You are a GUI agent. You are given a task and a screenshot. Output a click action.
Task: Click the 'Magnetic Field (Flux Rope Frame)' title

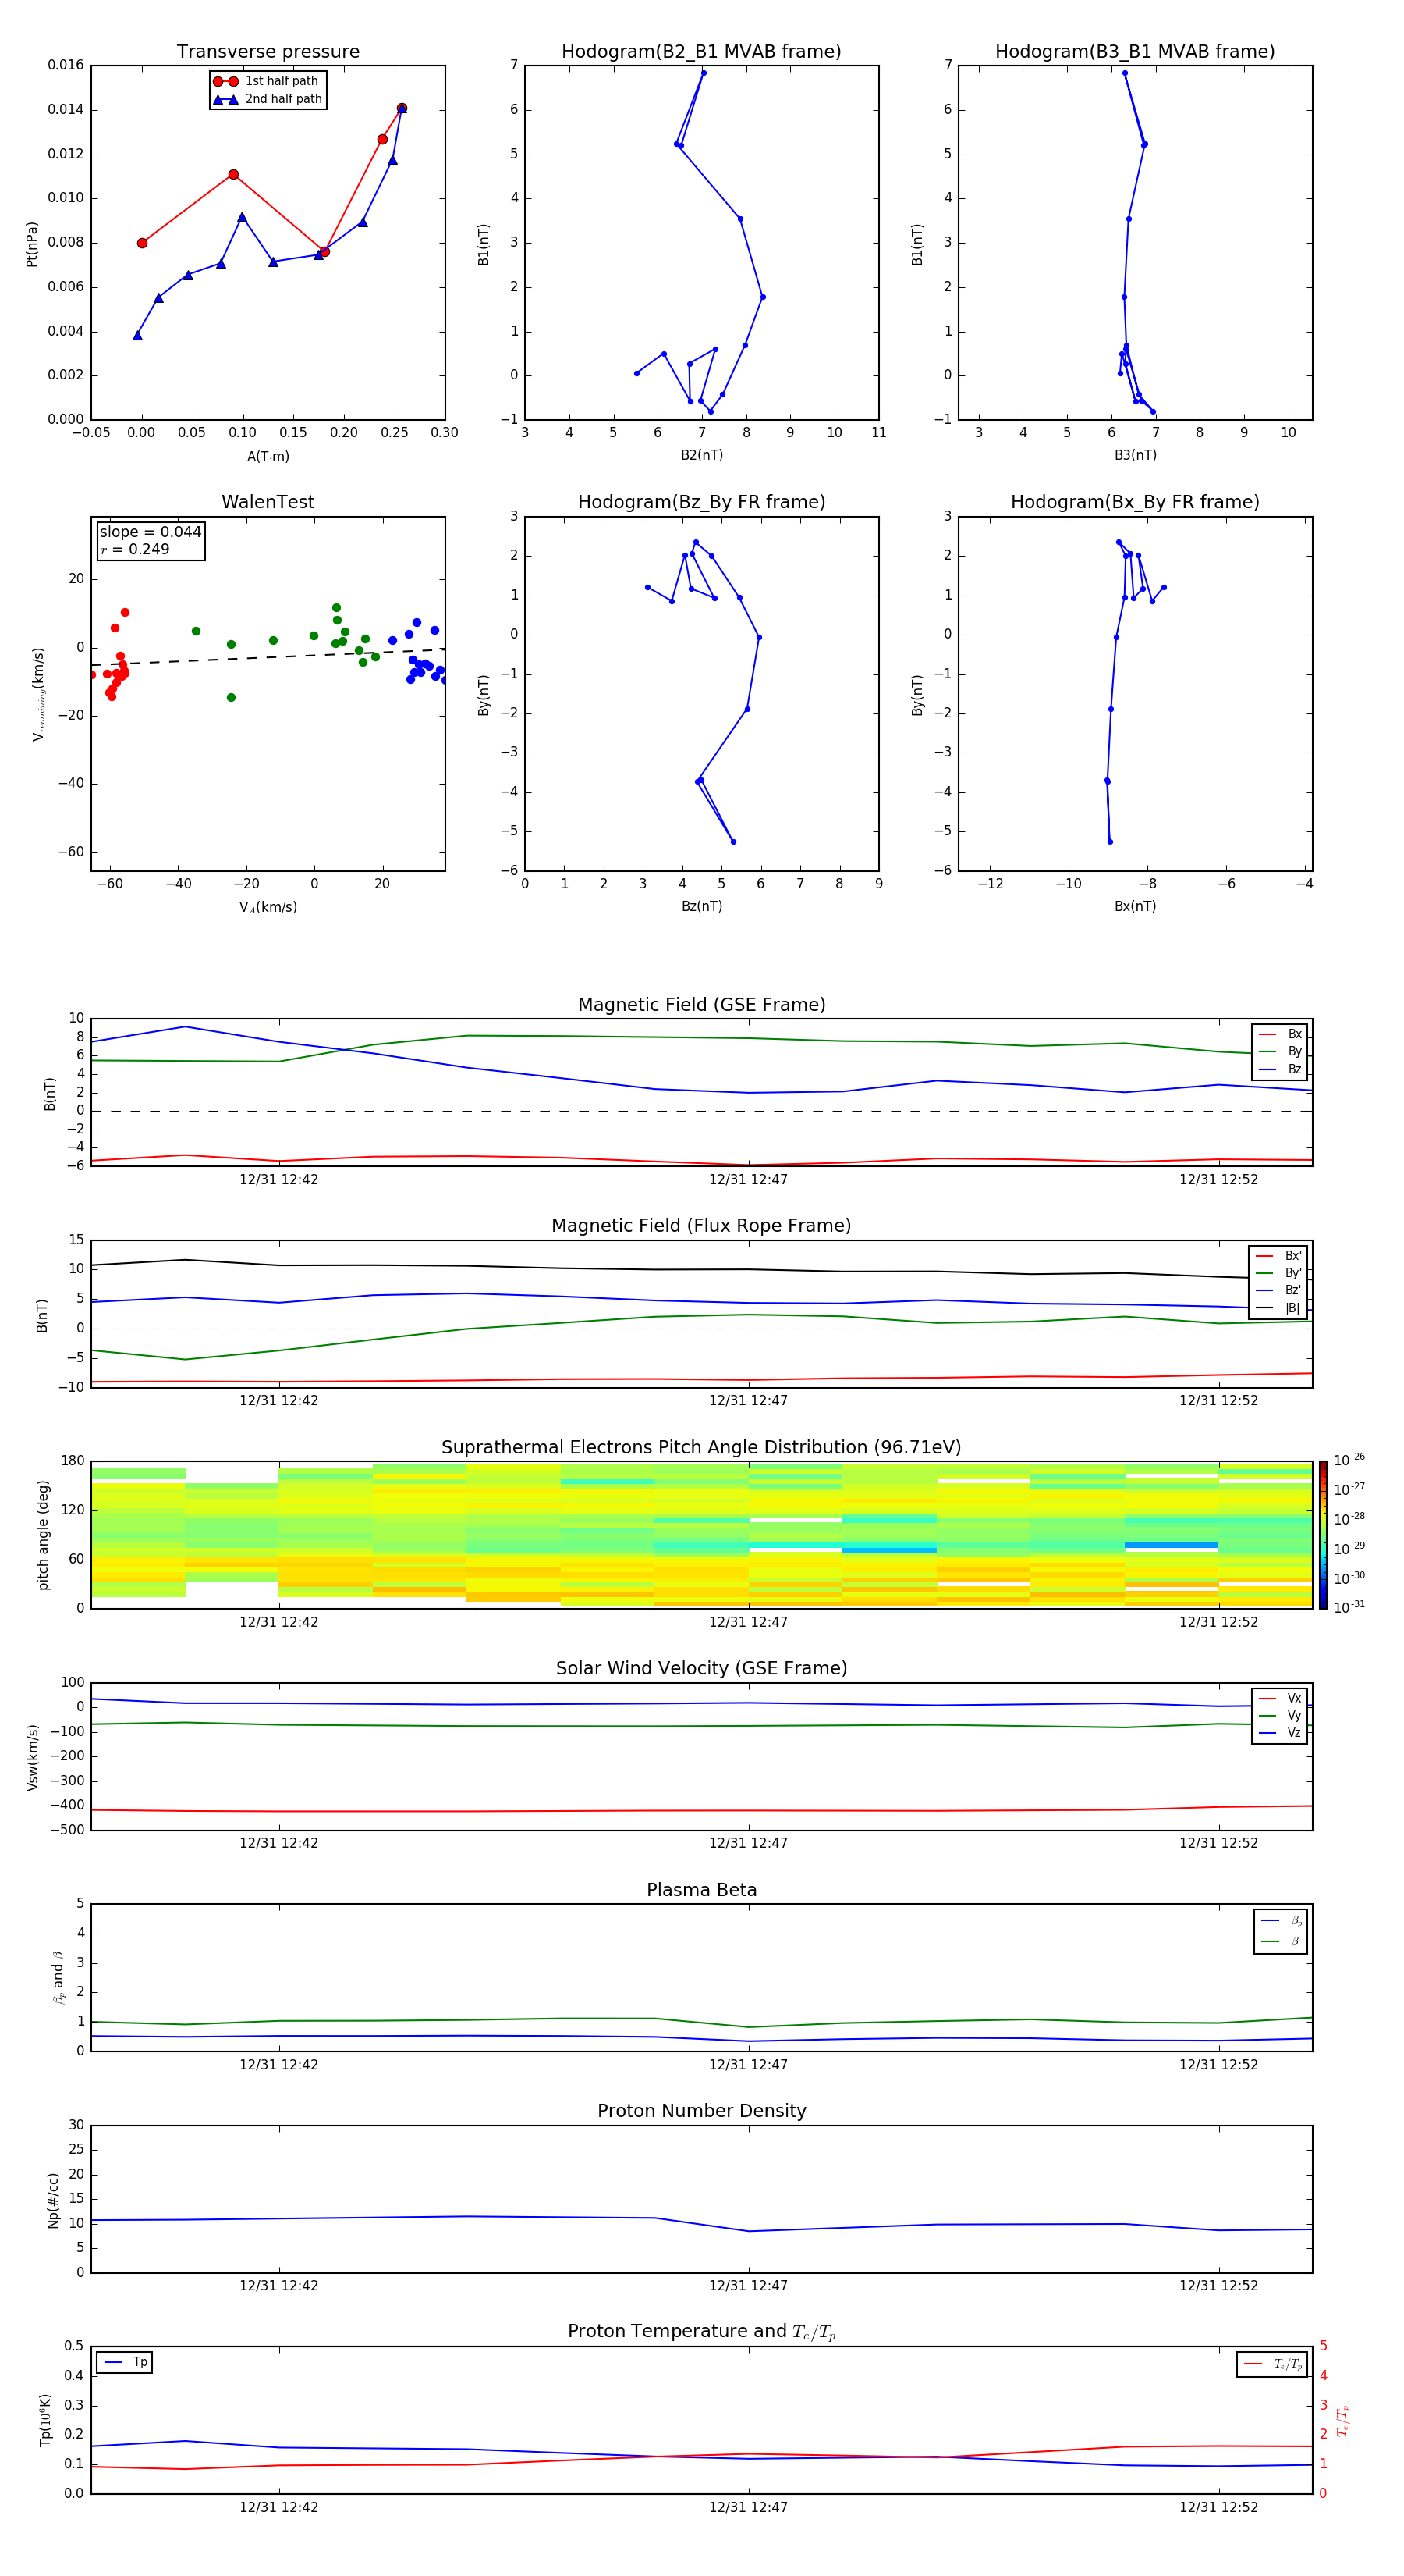pyautogui.click(x=701, y=1226)
